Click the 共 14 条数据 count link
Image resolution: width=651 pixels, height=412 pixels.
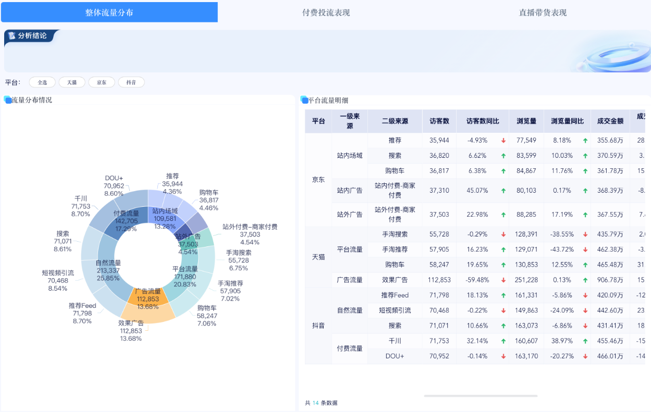[320, 403]
